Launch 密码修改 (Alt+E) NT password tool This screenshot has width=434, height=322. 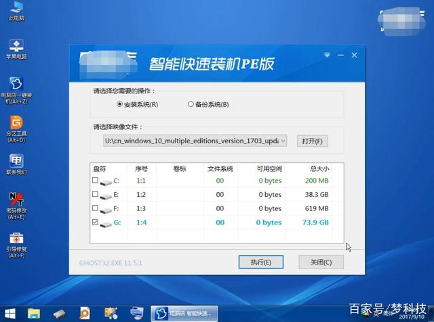[x=16, y=206]
